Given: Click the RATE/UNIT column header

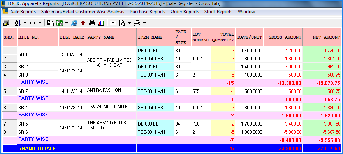Looking at the screenshot, I should tap(249, 37).
